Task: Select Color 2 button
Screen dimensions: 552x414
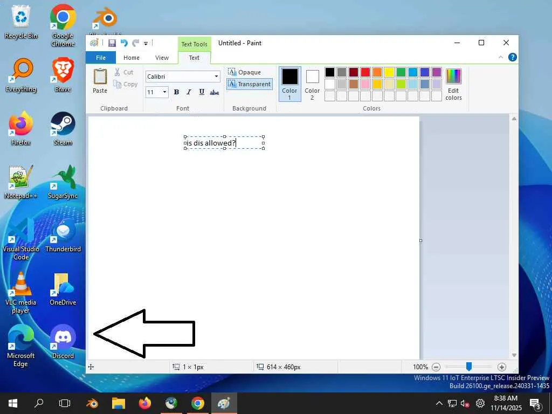Action: tap(312, 84)
